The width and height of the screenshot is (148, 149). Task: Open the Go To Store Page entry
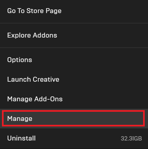(x=74, y=11)
